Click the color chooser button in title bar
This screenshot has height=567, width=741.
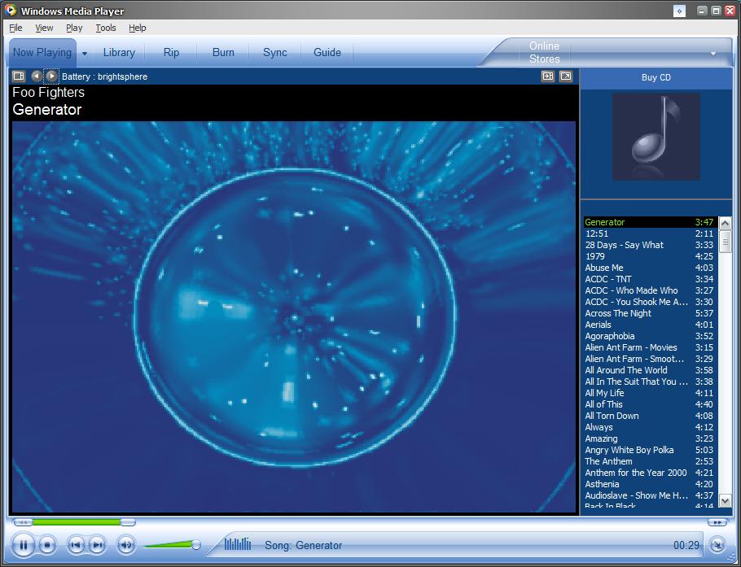[679, 11]
